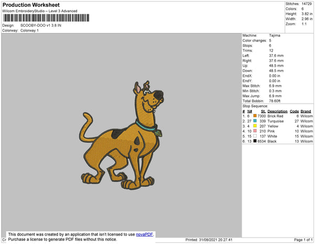Screen dimensions: 315x244
Task: Click the 'Color changes:' label
Action: point(255,40)
